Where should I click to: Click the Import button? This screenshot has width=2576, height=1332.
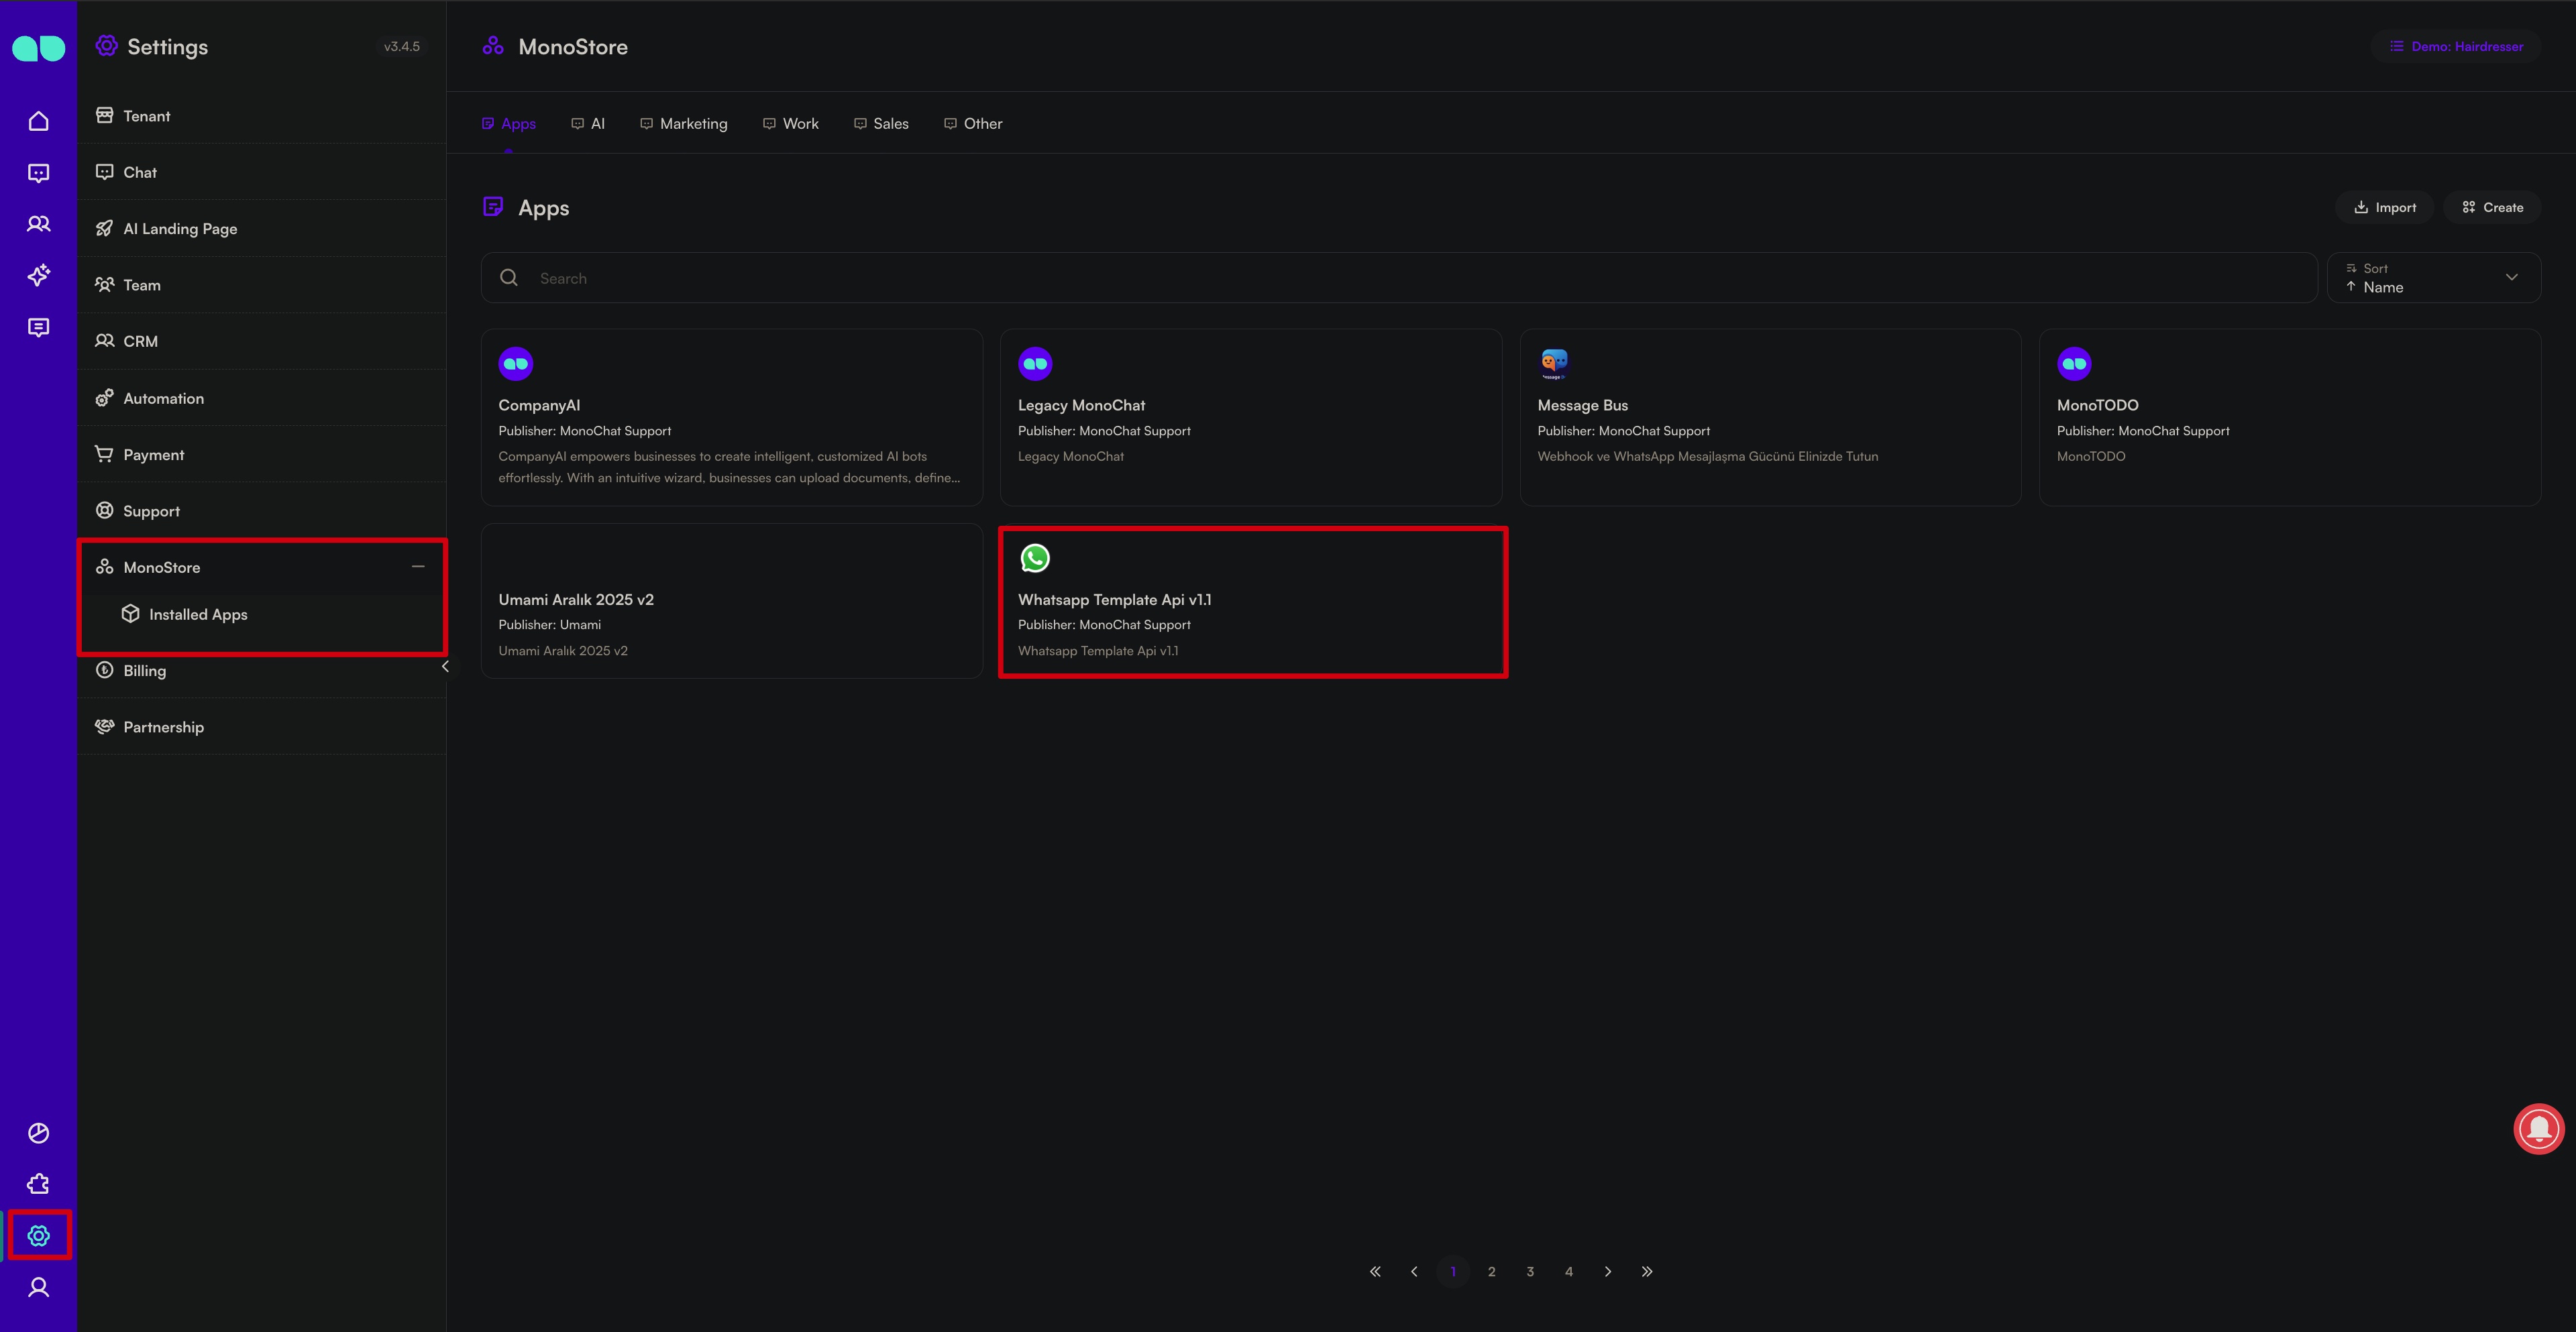point(2384,208)
